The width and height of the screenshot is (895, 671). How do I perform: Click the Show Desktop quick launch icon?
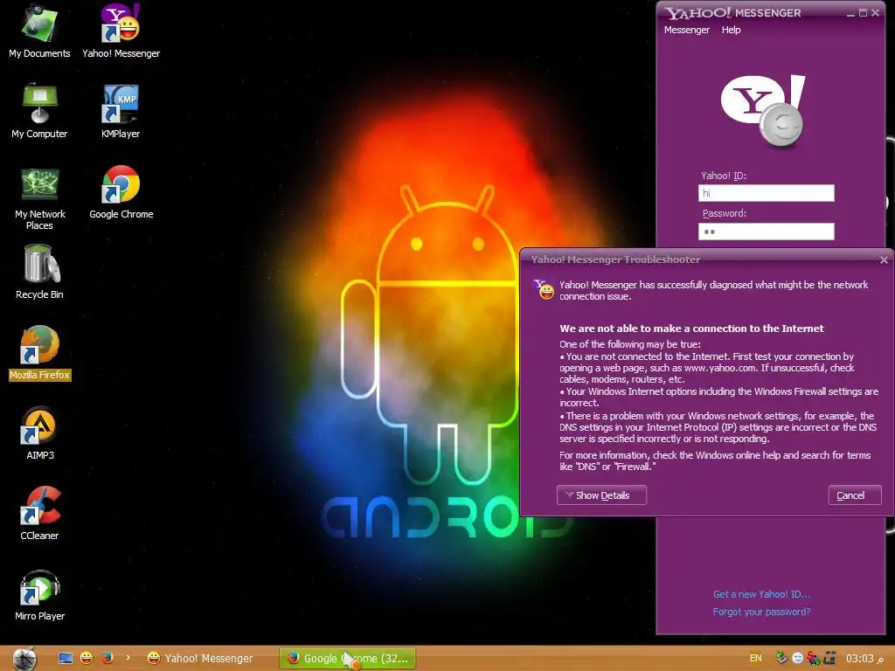click(66, 659)
